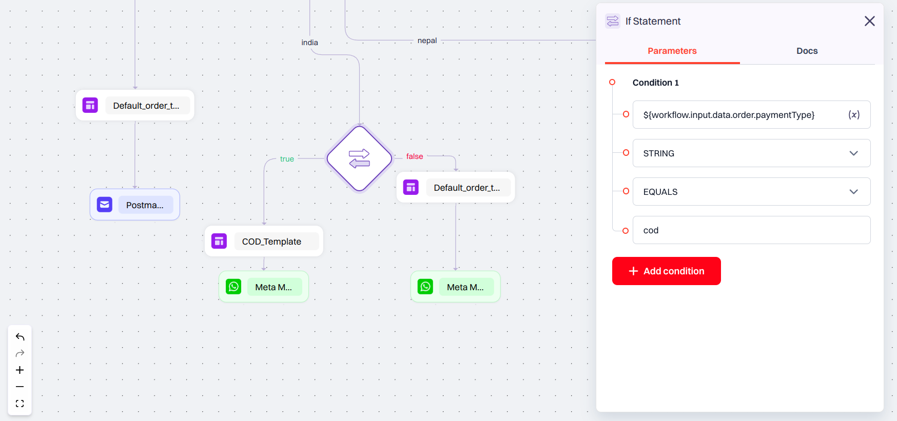The height and width of the screenshot is (421, 897).
Task: Select the COD_Template node label
Action: pos(277,241)
